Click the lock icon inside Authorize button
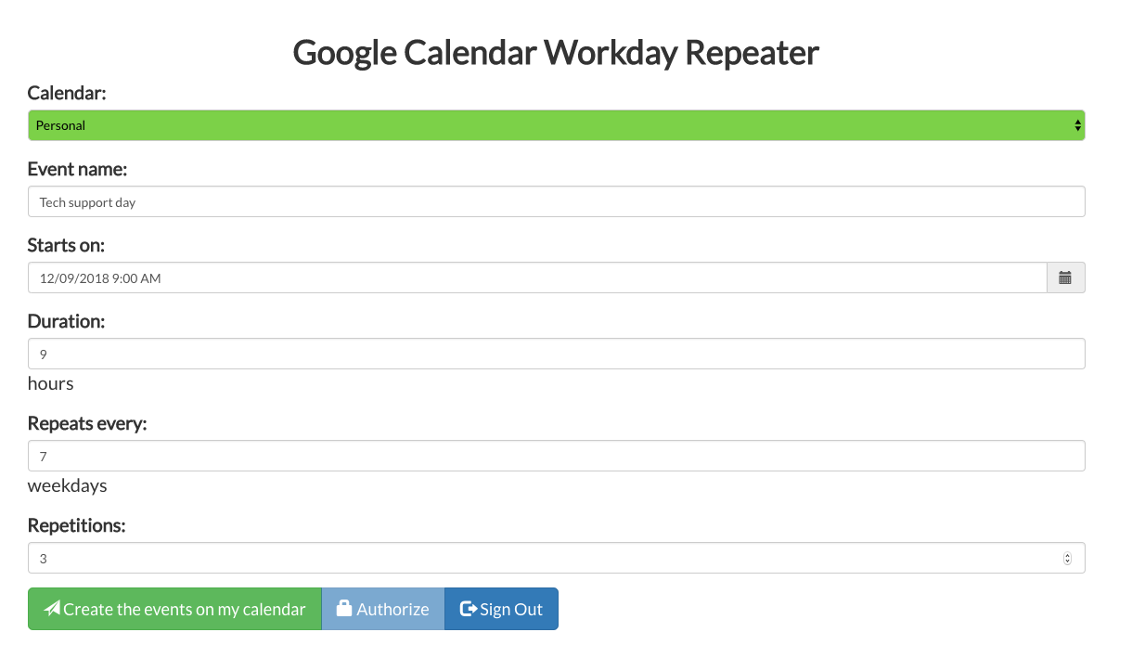The height and width of the screenshot is (671, 1145). (343, 608)
